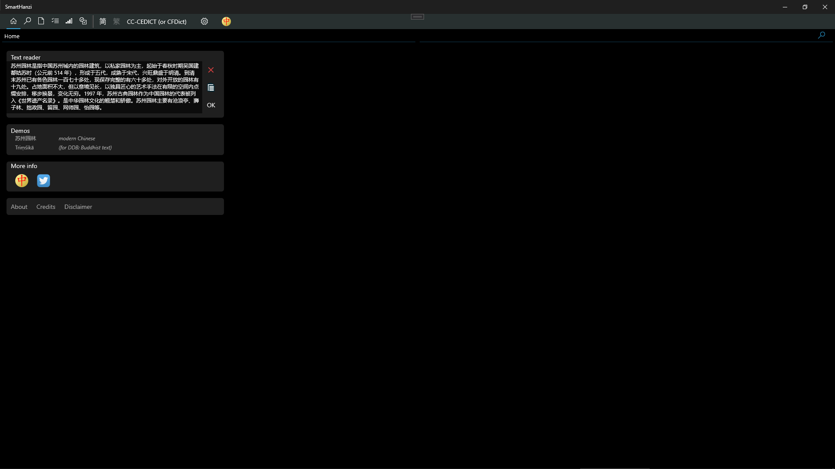This screenshot has height=469, width=835.
Task: Open the CC-CEDICT dictionary selector
Action: click(x=157, y=22)
